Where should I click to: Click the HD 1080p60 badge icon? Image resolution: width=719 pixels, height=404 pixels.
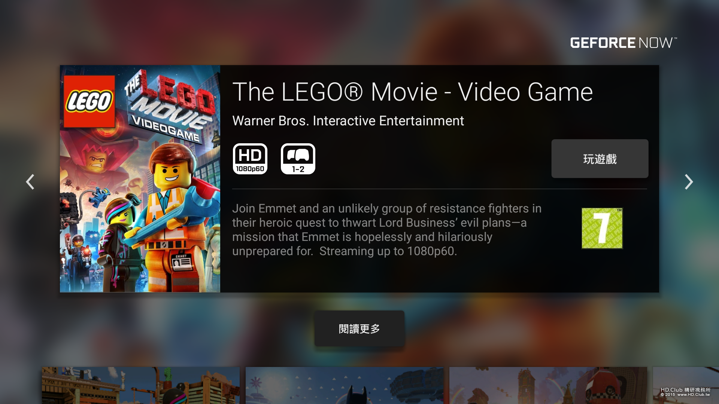click(250, 159)
